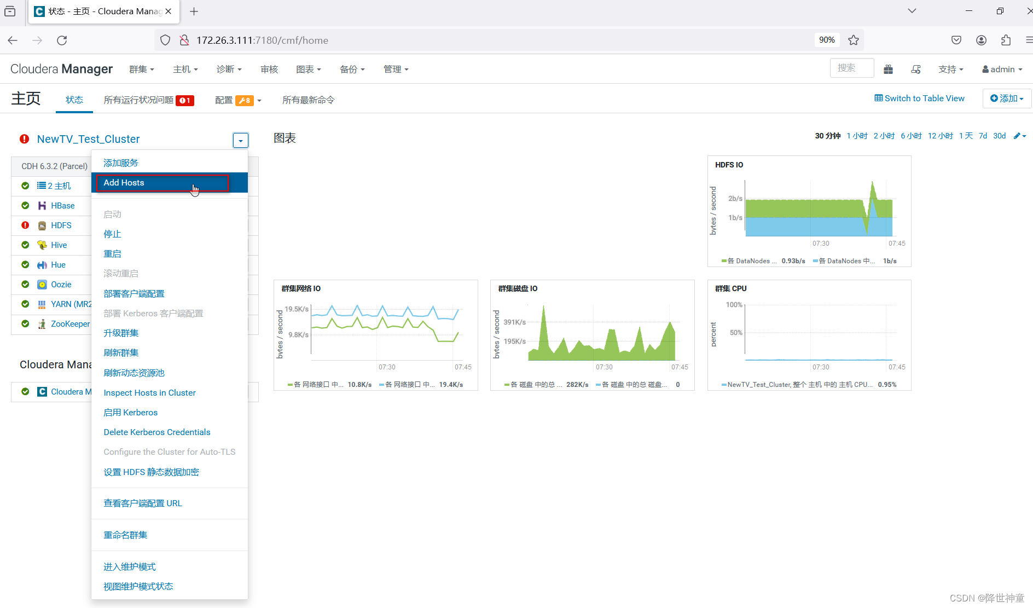The height and width of the screenshot is (608, 1033).
Task: Open the admin user dropdown
Action: 1002,70
